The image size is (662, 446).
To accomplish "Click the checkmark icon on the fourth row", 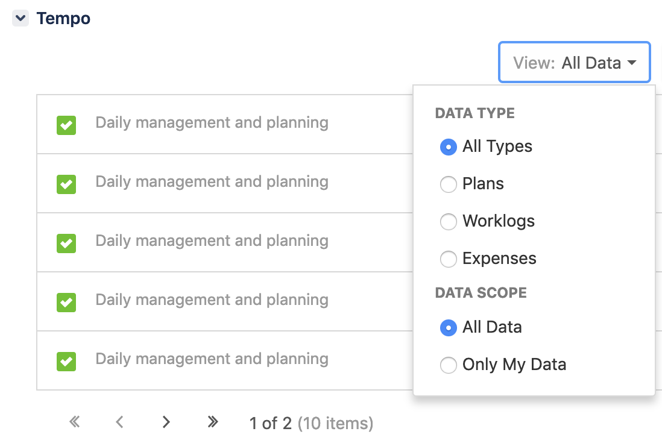I will (x=67, y=302).
